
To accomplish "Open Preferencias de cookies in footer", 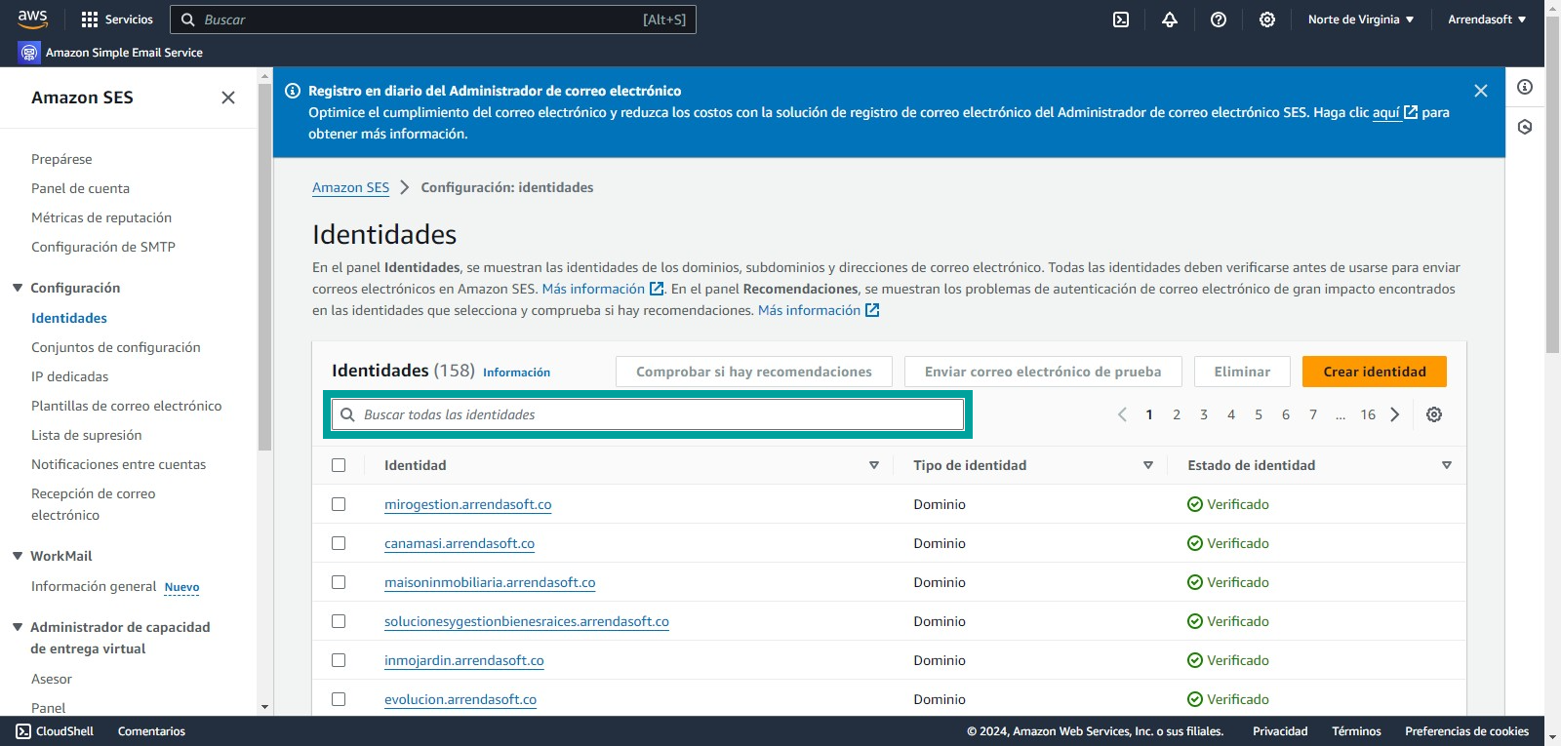I will [x=1466, y=731].
